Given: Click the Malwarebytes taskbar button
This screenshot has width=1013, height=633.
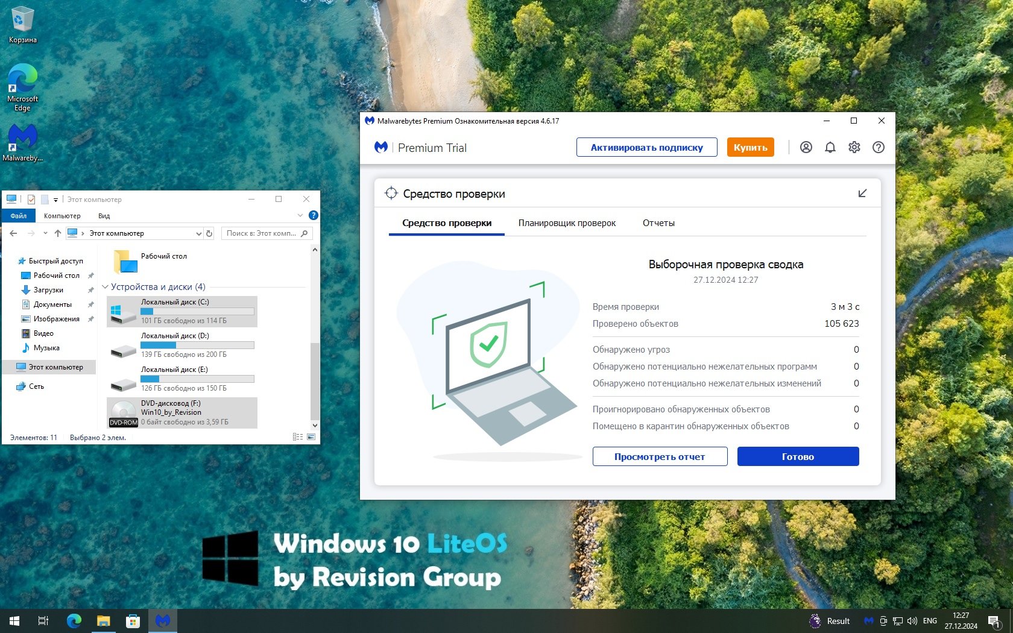Looking at the screenshot, I should coord(163,621).
